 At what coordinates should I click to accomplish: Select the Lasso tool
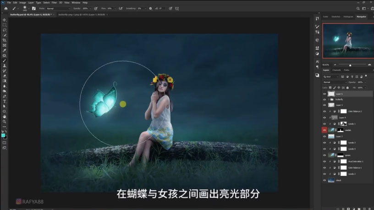point(4,30)
